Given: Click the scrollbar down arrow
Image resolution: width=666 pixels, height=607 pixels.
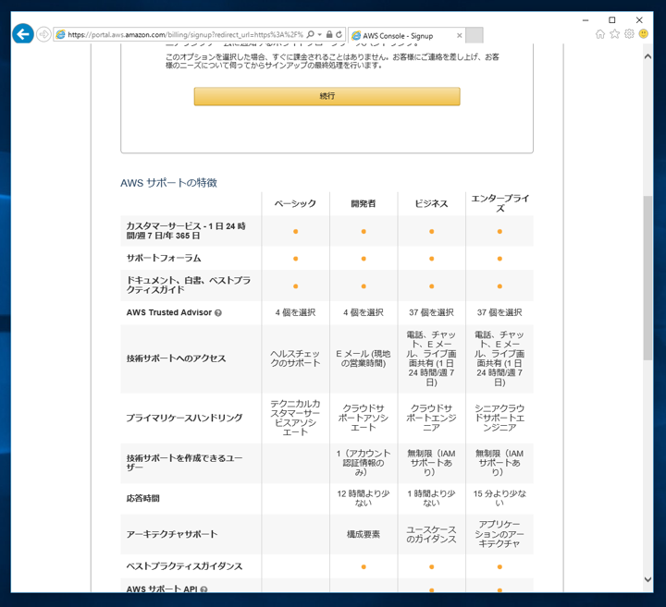Looking at the screenshot, I should click(647, 579).
